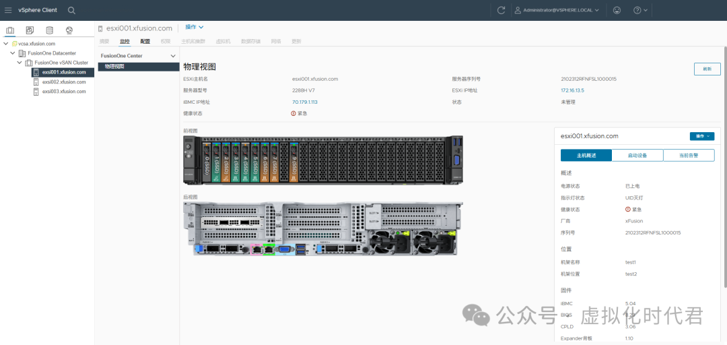
Task: Click the right-edge vertical scrollbar
Action: click(x=725, y=167)
